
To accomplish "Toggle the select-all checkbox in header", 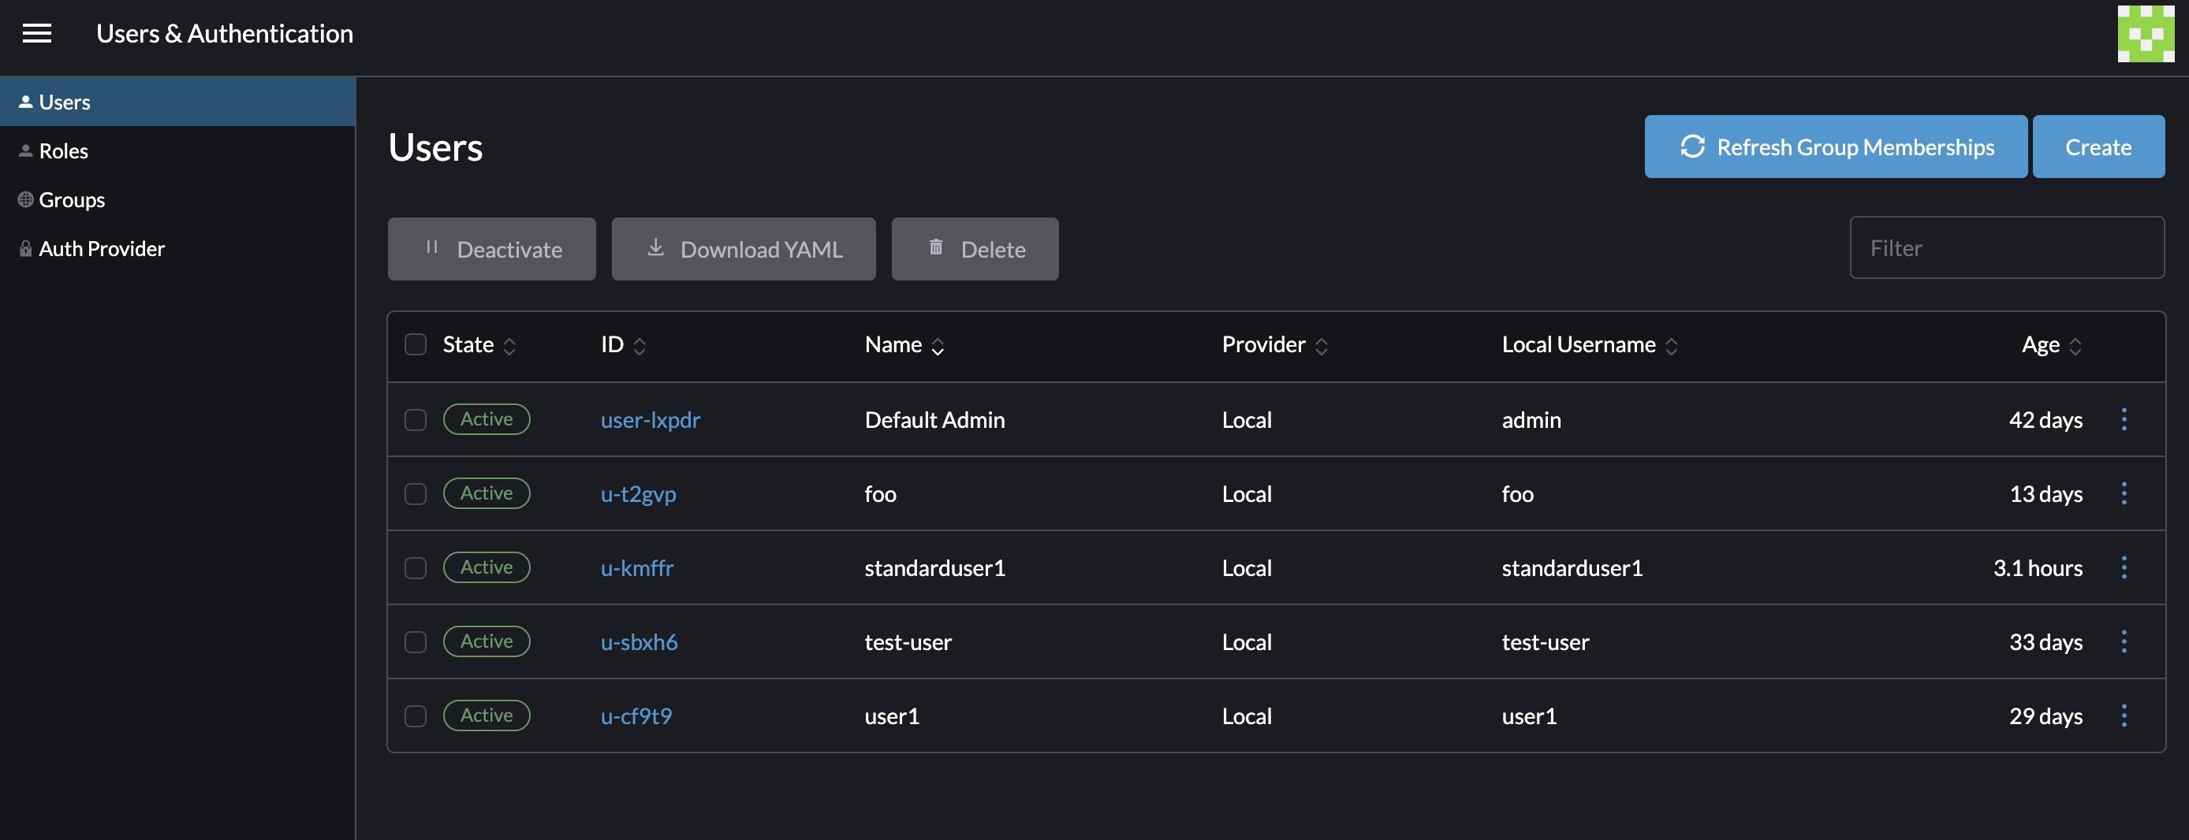I will pos(415,345).
